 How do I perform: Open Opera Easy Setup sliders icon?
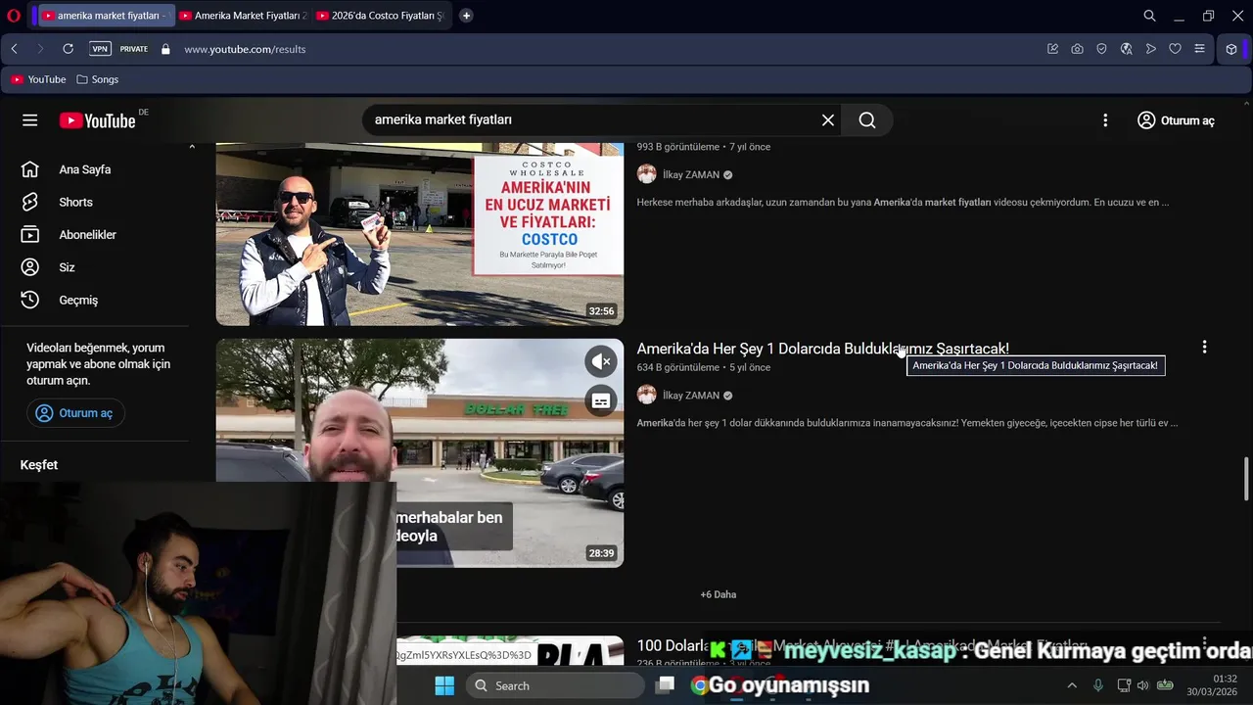pyautogui.click(x=1199, y=49)
